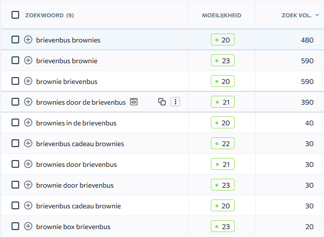The height and width of the screenshot is (237, 324).
Task: Click ZOEKWOORD (9) column header
Action: 49,15
